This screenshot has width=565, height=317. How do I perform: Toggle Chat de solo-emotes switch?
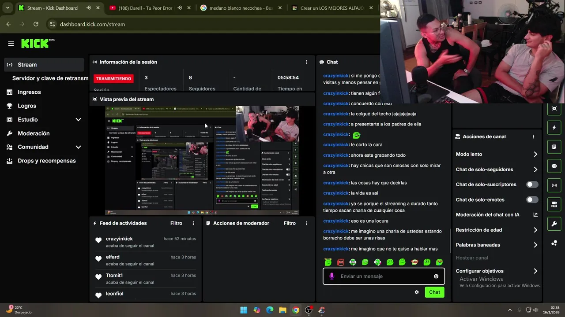click(x=532, y=199)
